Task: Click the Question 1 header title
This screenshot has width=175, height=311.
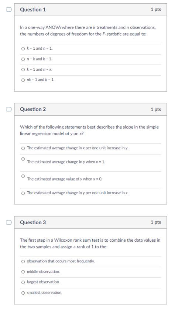Action: 33,10
